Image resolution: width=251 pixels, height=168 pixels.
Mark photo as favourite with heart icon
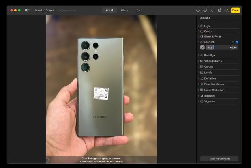212,10
